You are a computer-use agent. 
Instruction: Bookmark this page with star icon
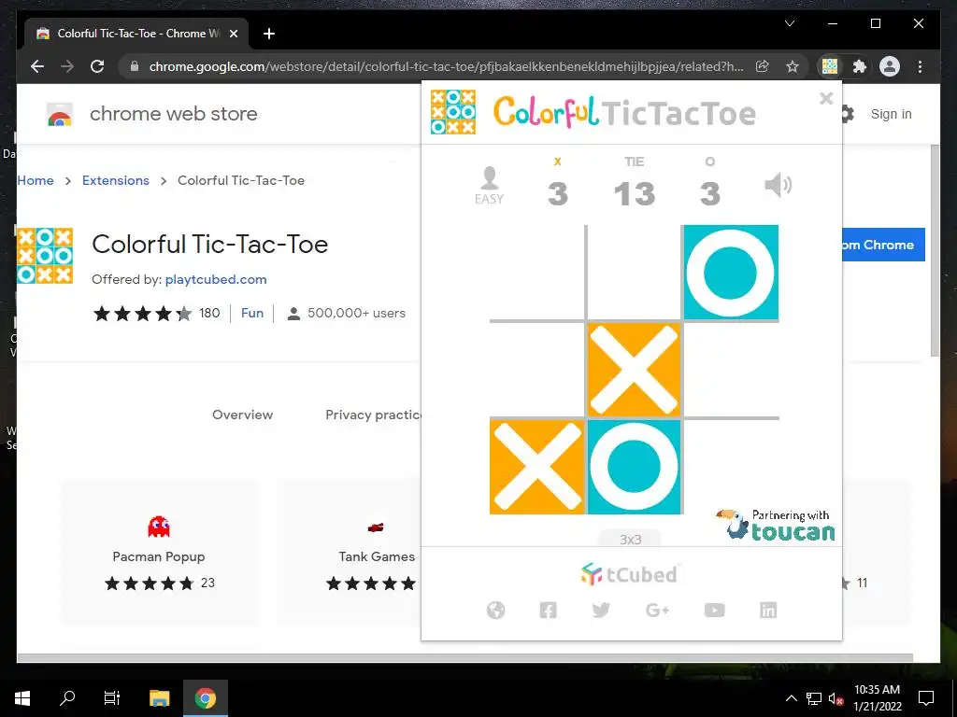793,66
